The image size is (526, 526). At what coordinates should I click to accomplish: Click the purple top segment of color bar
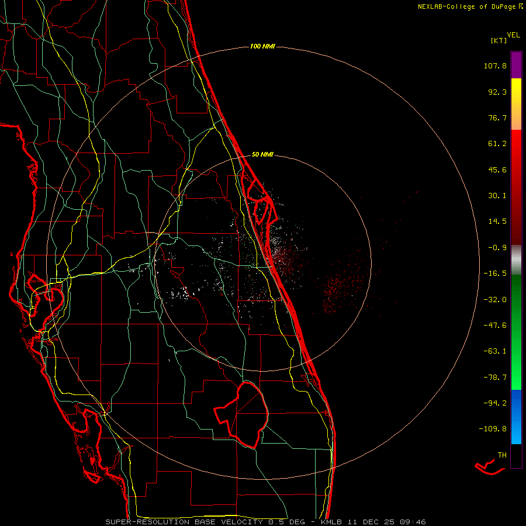click(516, 65)
